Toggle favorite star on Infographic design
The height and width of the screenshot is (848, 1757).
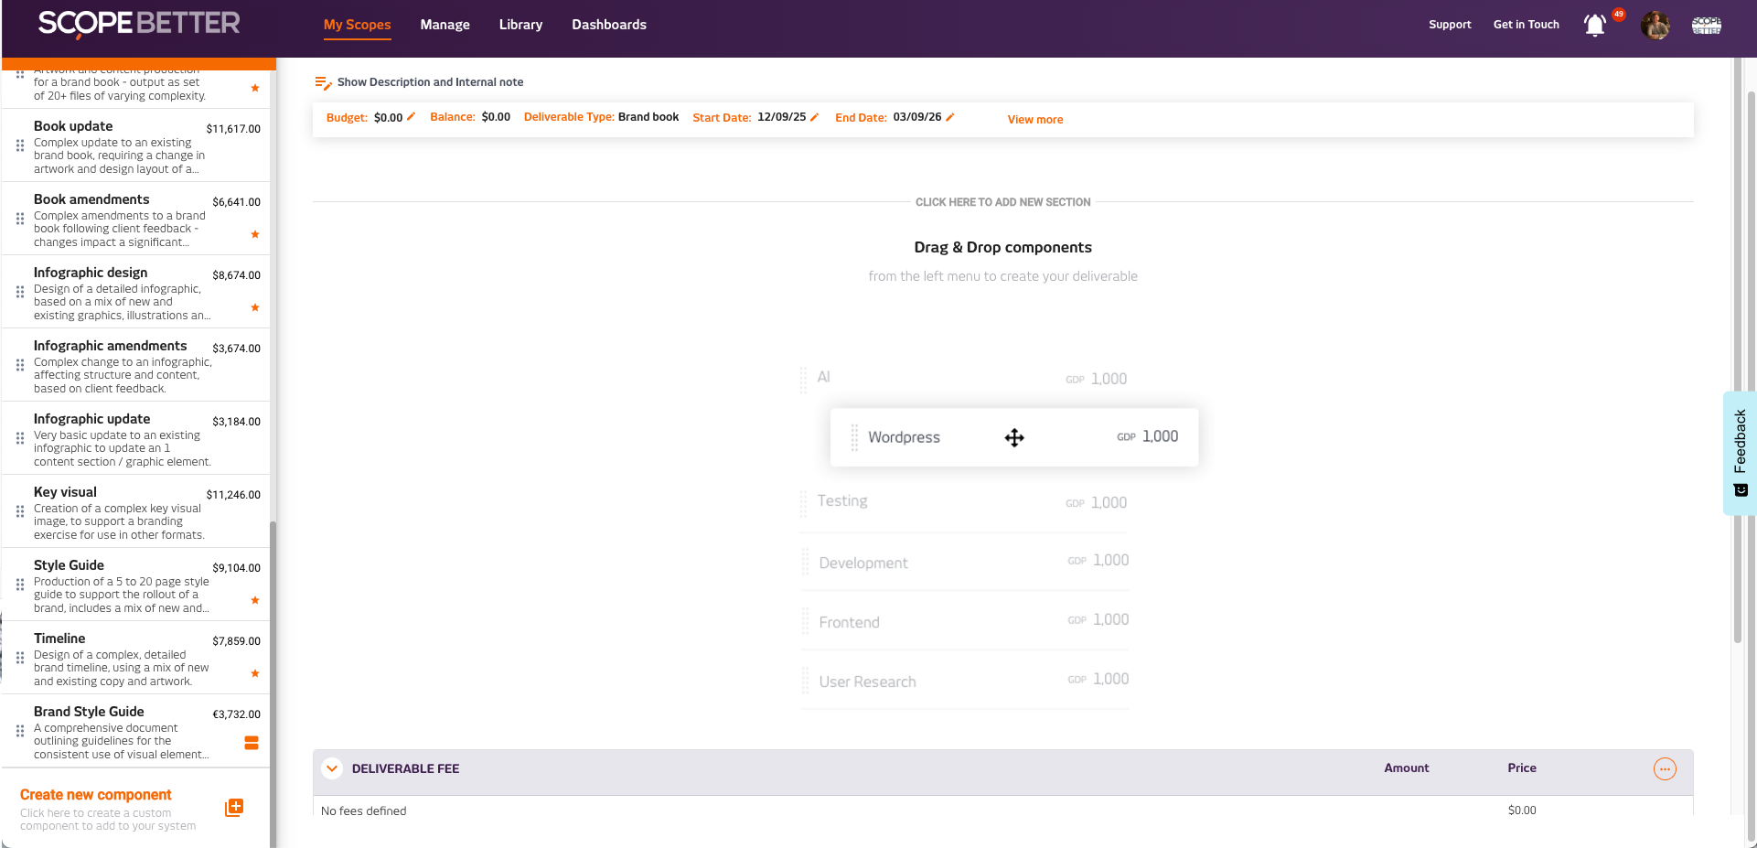pos(255,308)
